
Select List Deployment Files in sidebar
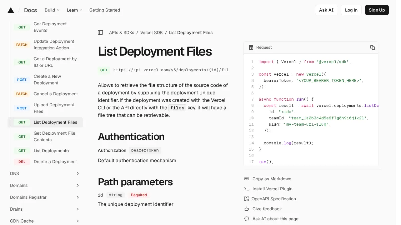45,122
